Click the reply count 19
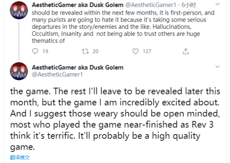Image resolution: width=230 pixels, height=163 pixels. point(45,51)
